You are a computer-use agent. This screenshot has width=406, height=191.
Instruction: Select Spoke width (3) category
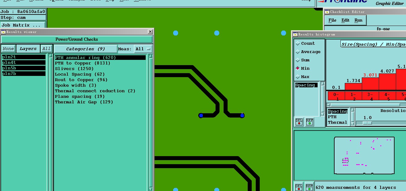100,85
